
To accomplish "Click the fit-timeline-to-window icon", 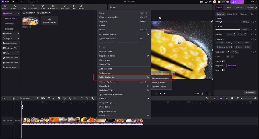I will (x=232, y=99).
